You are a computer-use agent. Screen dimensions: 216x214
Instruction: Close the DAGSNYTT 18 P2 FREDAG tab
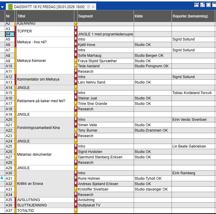tap(93, 7)
